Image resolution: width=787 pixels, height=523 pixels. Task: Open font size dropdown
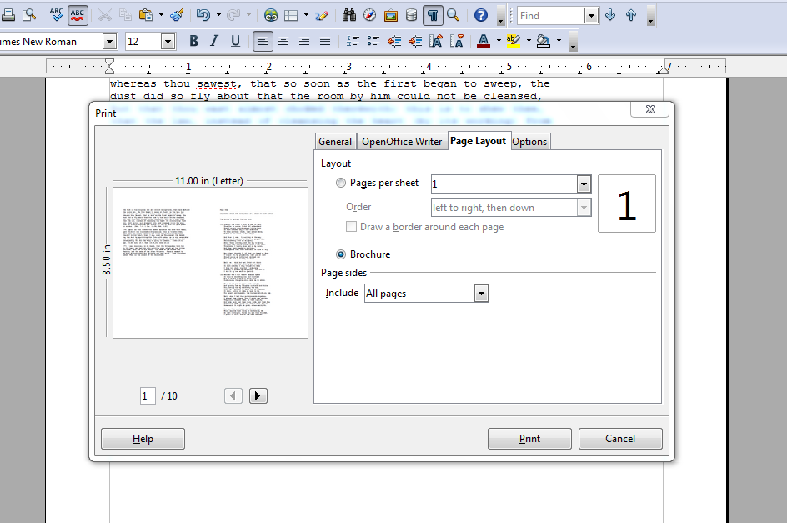click(x=168, y=41)
